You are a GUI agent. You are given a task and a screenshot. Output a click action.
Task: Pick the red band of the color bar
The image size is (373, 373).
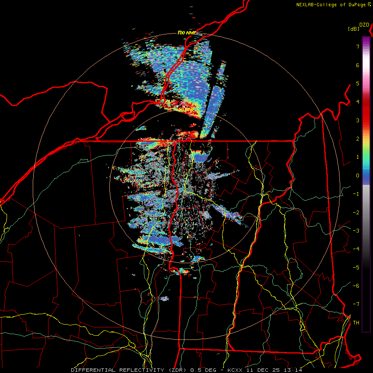pos(366,112)
